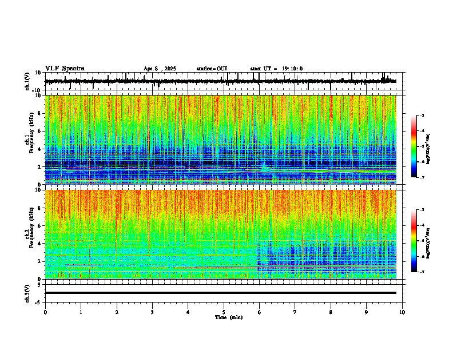Select the ch.1 spectrogram color bar
Image resolution: width=453 pixels, height=350 pixels.
(414, 146)
